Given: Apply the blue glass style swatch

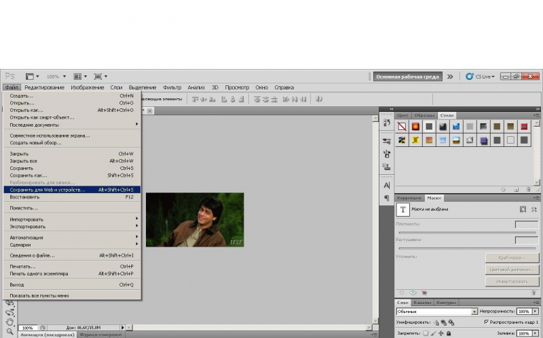Looking at the screenshot, I should (x=456, y=127).
